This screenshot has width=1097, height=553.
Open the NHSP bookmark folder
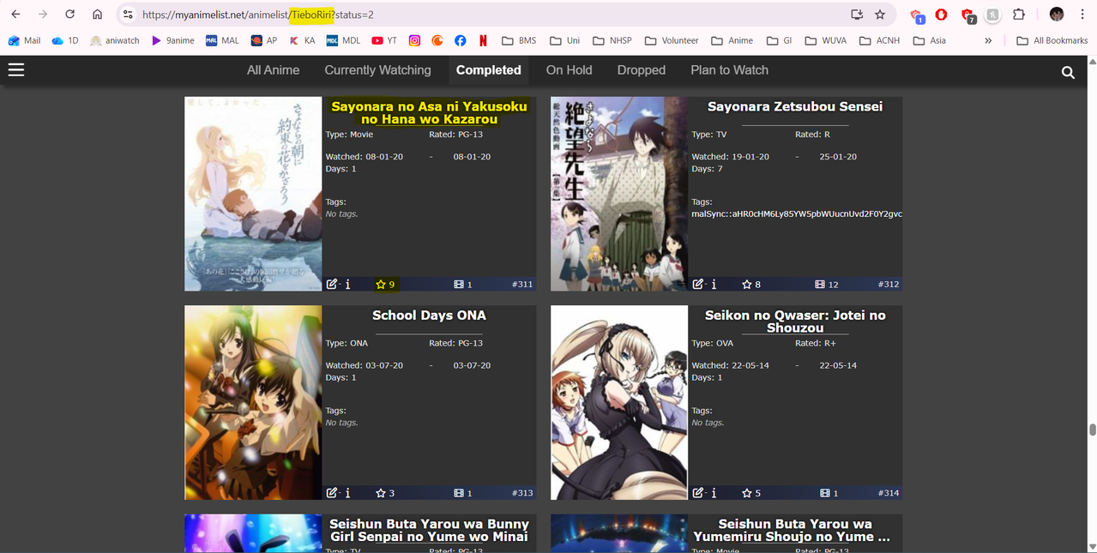612,40
